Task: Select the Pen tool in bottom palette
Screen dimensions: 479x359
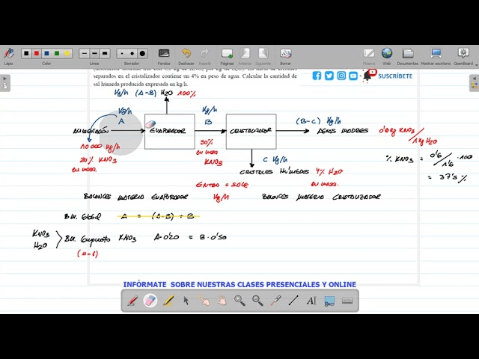Action: [x=132, y=301]
